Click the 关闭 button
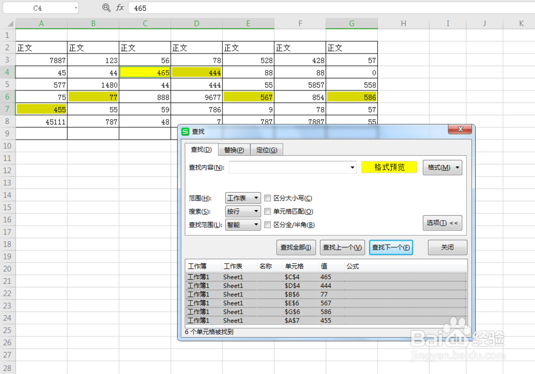Image resolution: width=535 pixels, height=374 pixels. [447, 247]
